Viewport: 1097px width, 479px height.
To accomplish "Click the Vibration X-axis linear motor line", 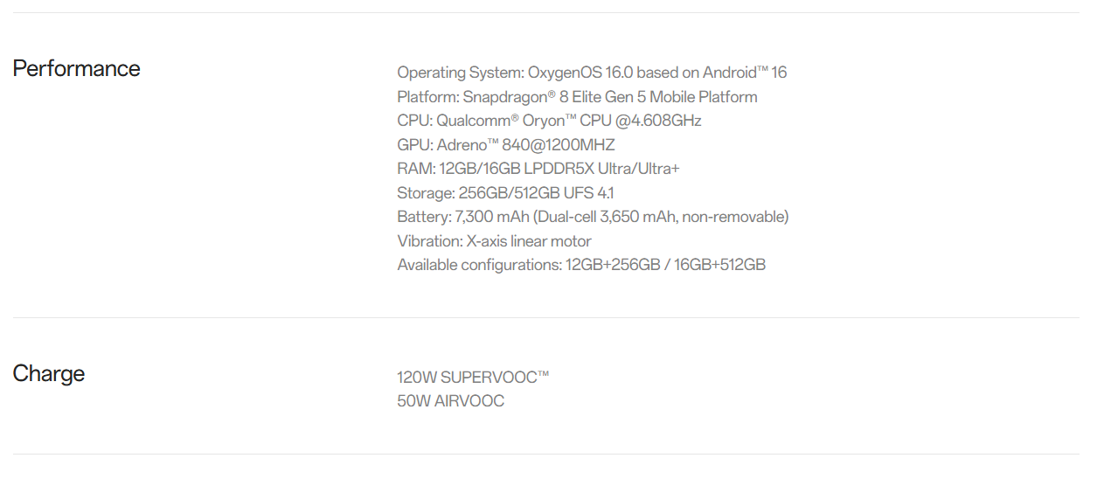I will pyautogui.click(x=494, y=241).
